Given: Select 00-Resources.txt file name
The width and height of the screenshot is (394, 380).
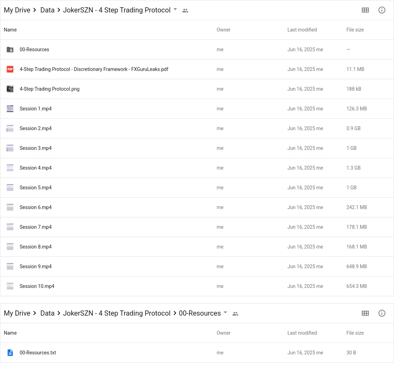Looking at the screenshot, I should click(x=38, y=353).
